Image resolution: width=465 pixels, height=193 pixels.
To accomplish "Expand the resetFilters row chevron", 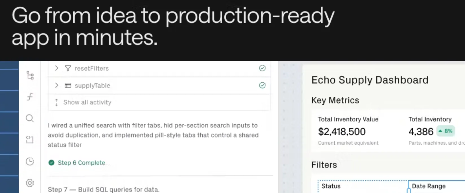I will coord(56,68).
